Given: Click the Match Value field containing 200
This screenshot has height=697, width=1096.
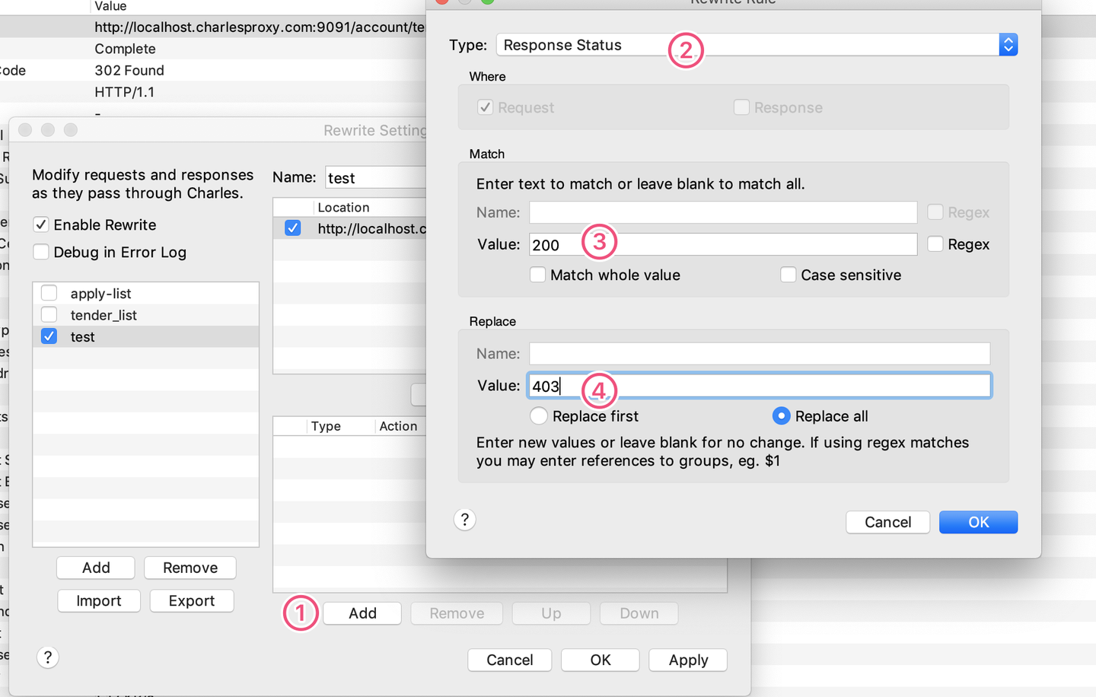Looking at the screenshot, I should pyautogui.click(x=723, y=244).
